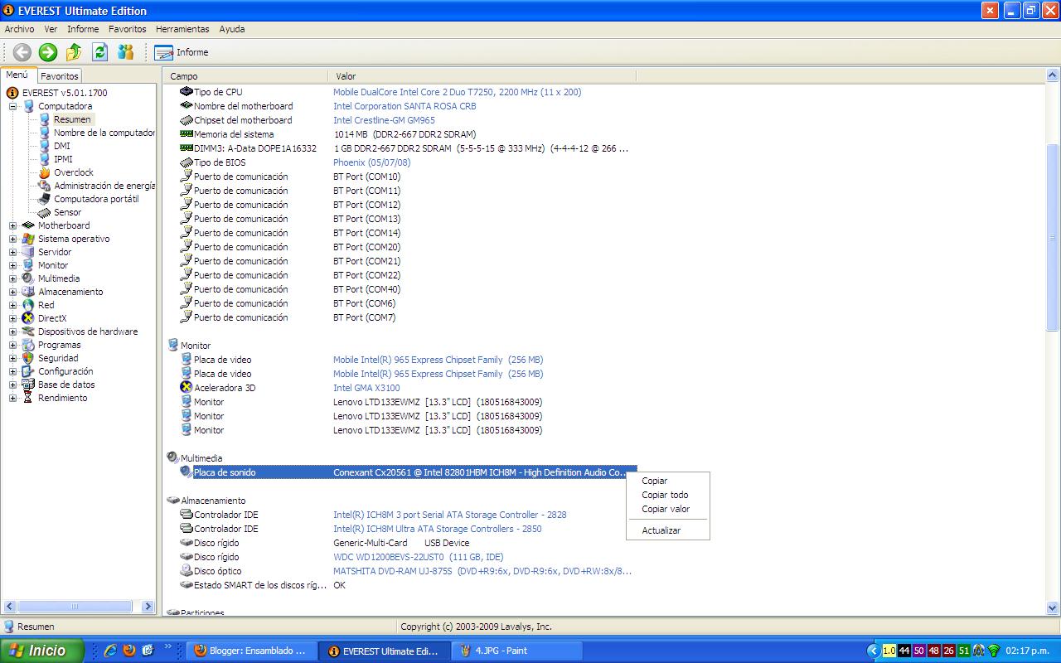The width and height of the screenshot is (1061, 663).
Task: Click the Back arrow toolbar button
Action: point(22,52)
